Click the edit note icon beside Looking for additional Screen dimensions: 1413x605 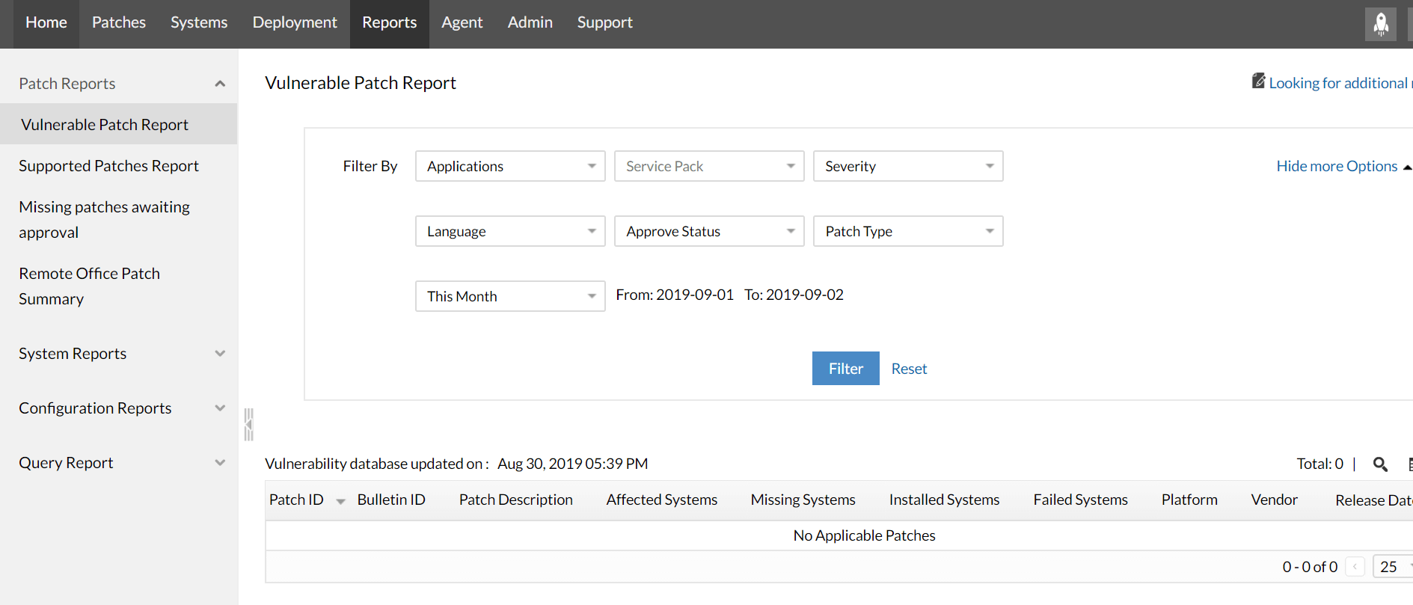[x=1259, y=81]
